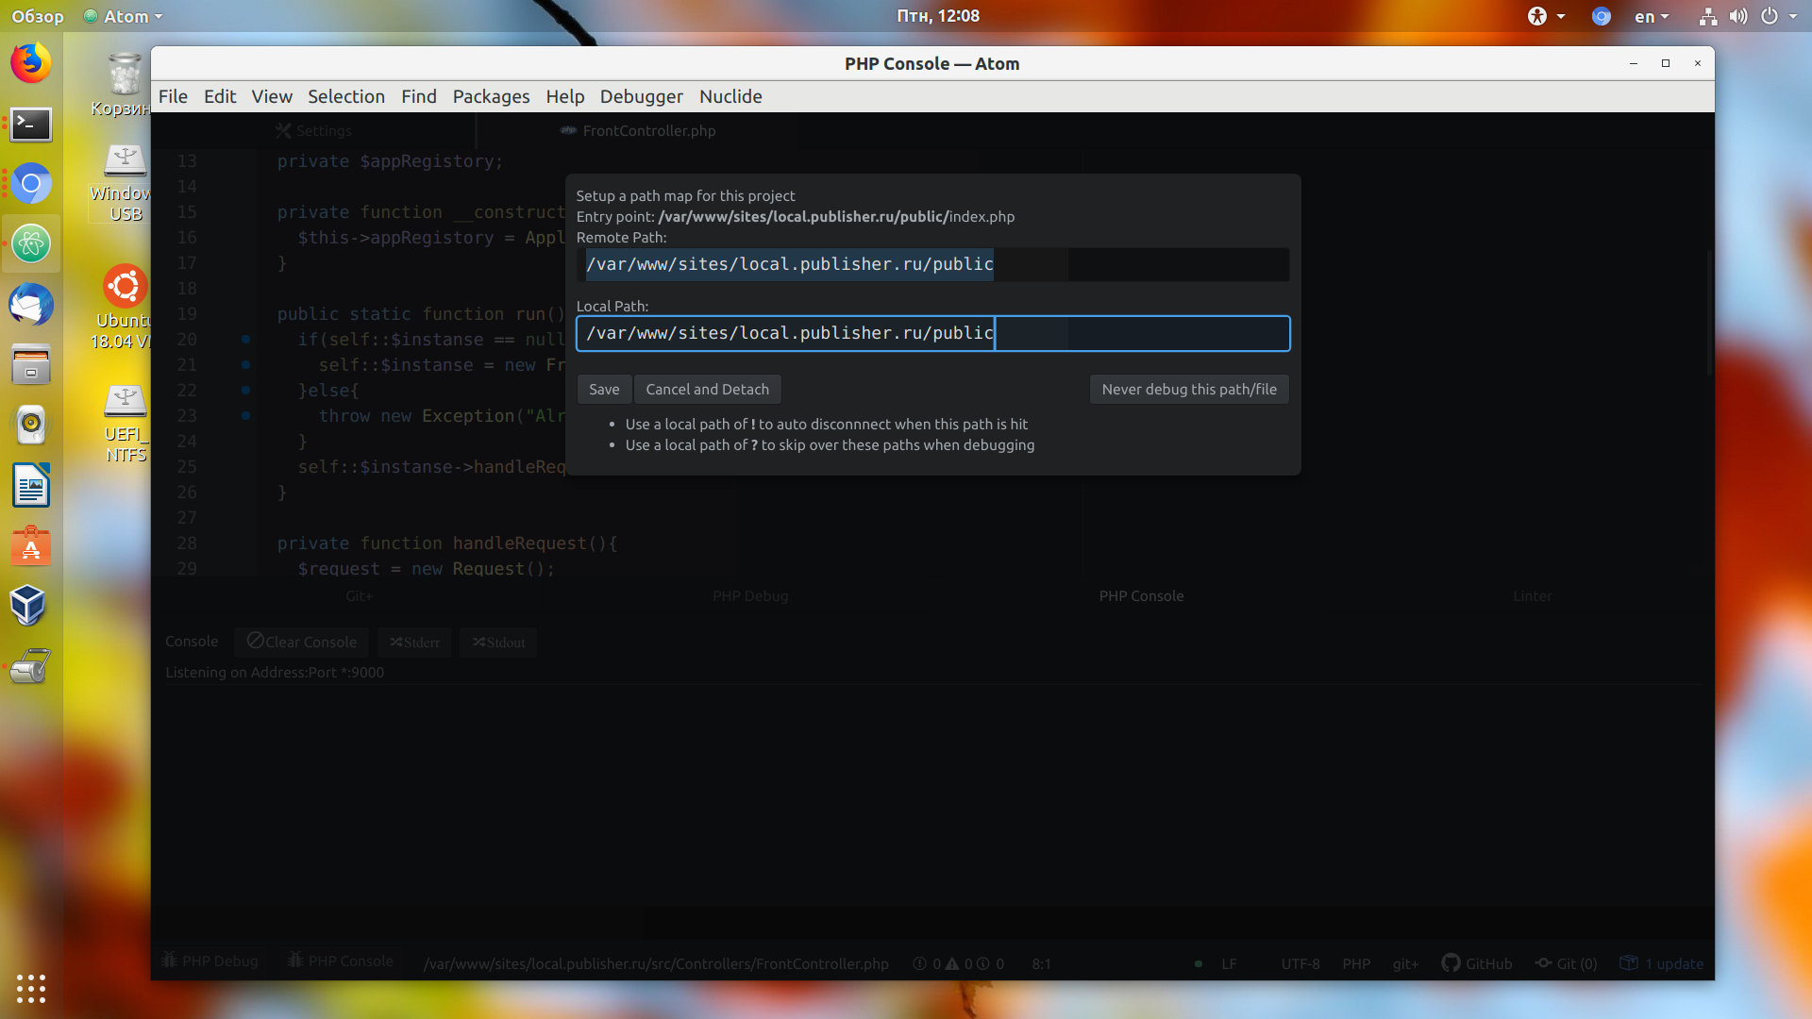Open LibreOffice Writer dock icon

click(x=31, y=486)
